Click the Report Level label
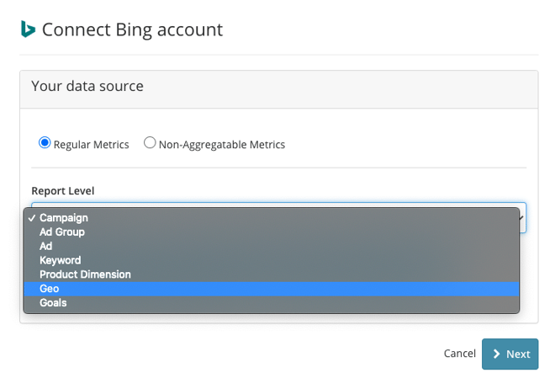Screen dimensions: 555x378 [63, 191]
